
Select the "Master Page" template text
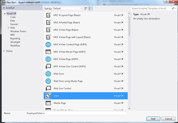coord(60,103)
